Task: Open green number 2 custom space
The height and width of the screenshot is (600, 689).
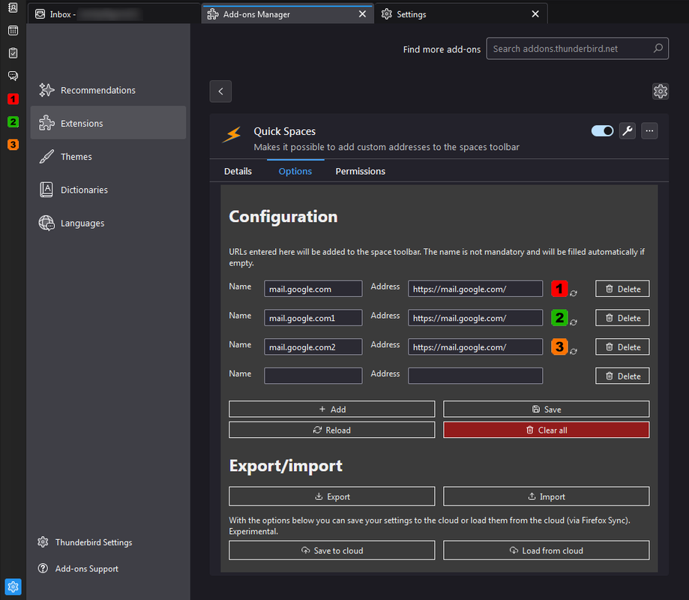Action: point(13,121)
